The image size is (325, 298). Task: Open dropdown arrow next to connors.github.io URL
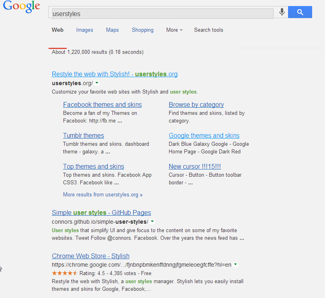[x=152, y=222]
